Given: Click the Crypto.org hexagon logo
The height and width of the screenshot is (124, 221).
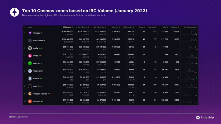Looking at the screenshot, I should (x=30, y=71).
